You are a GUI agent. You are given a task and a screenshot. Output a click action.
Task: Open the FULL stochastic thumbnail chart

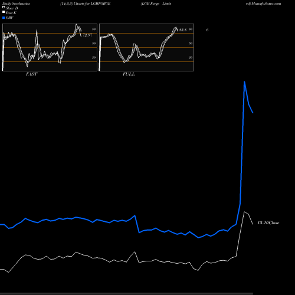coord(146,47)
